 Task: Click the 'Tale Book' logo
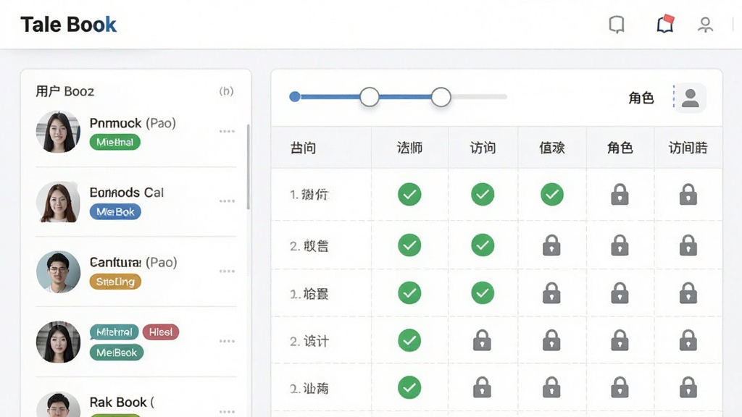pos(68,25)
